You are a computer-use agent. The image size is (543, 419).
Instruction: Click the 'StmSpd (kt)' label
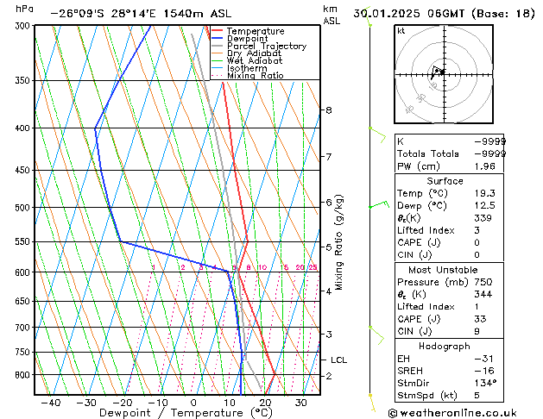point(427,396)
